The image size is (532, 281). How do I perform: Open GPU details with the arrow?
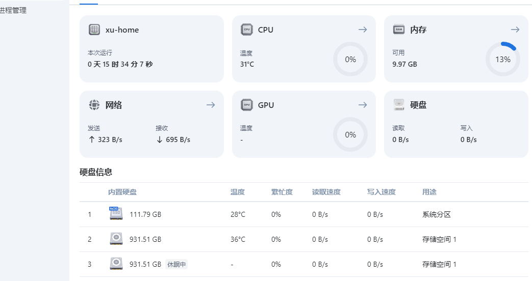(363, 105)
